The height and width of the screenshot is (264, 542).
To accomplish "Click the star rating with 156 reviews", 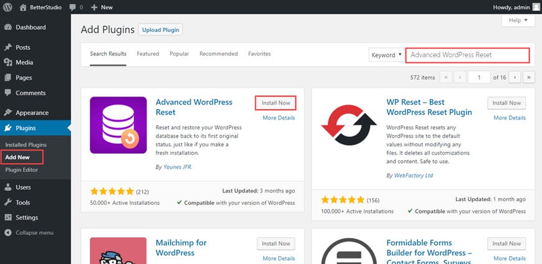I will tap(343, 200).
